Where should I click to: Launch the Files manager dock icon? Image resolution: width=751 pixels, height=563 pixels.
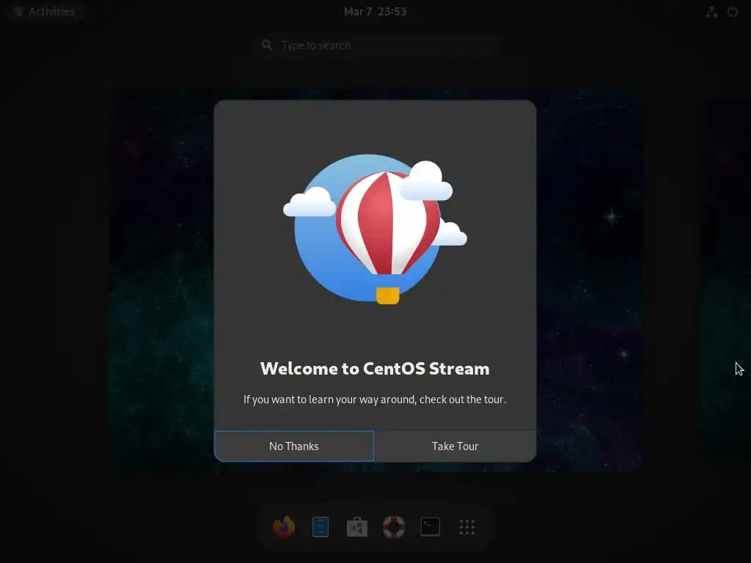(320, 527)
